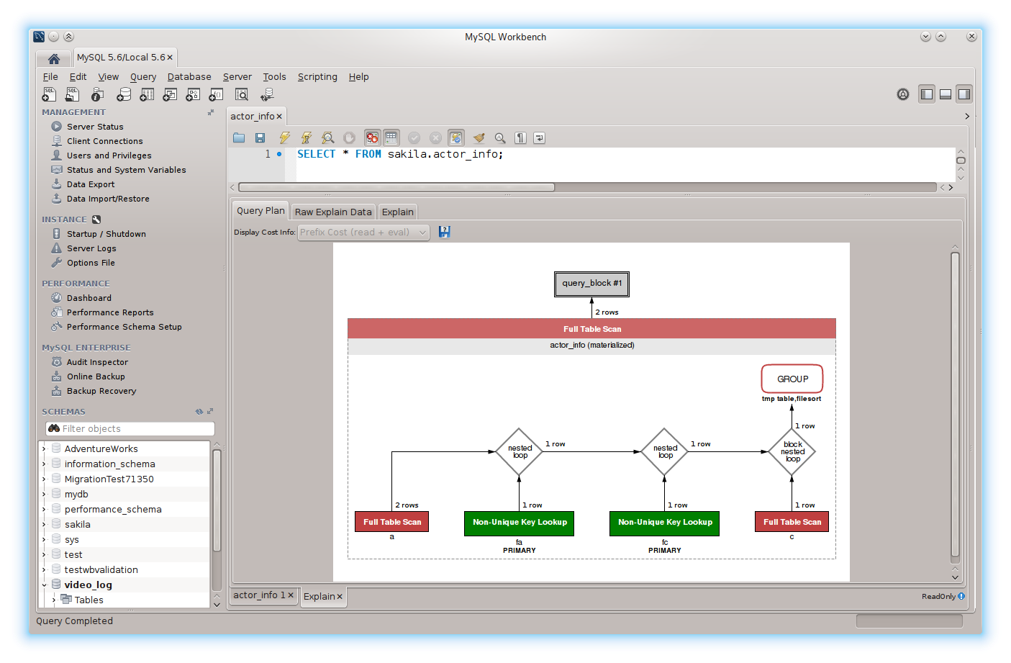Switch to the Raw Explain Data tab
Screen dimensions: 1011x663
332,211
